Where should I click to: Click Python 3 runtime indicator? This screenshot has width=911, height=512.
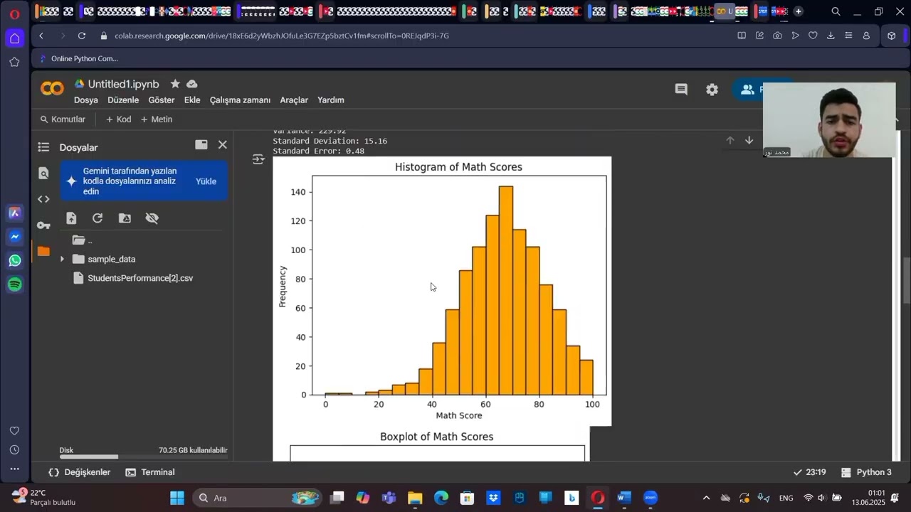point(866,472)
